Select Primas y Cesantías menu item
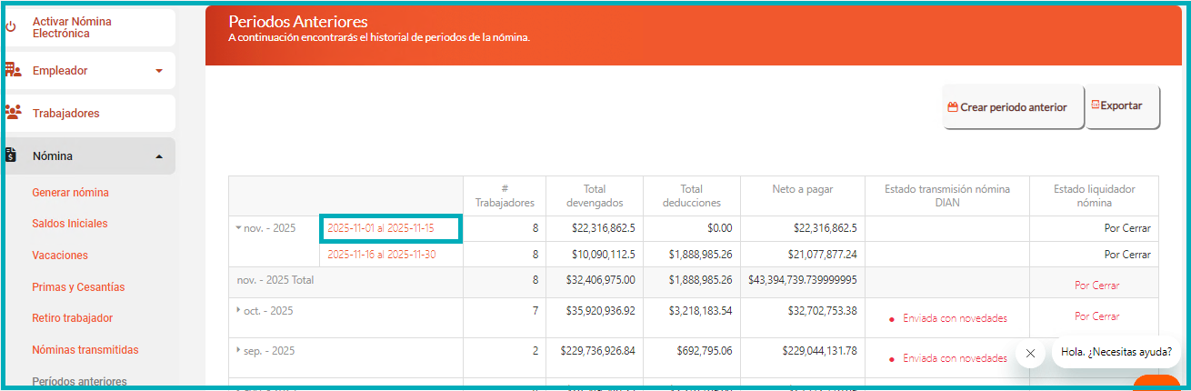This screenshot has height=391, width=1191. pyautogui.click(x=78, y=287)
